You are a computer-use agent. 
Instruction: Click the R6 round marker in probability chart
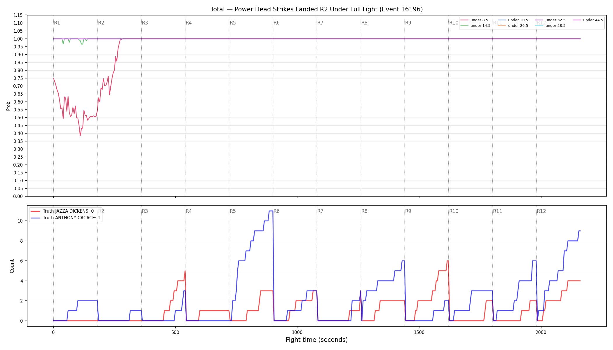pyautogui.click(x=276, y=23)
